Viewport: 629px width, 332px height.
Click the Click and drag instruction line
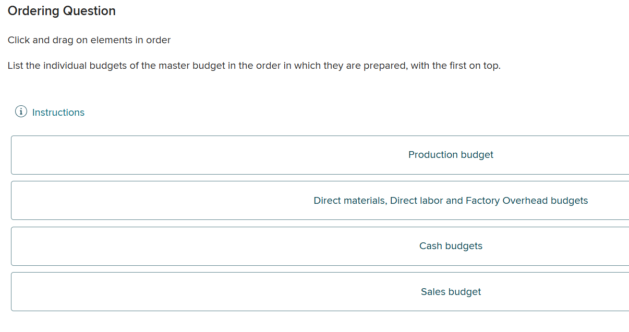point(89,40)
